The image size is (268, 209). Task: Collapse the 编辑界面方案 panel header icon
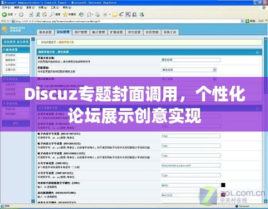tap(257, 52)
